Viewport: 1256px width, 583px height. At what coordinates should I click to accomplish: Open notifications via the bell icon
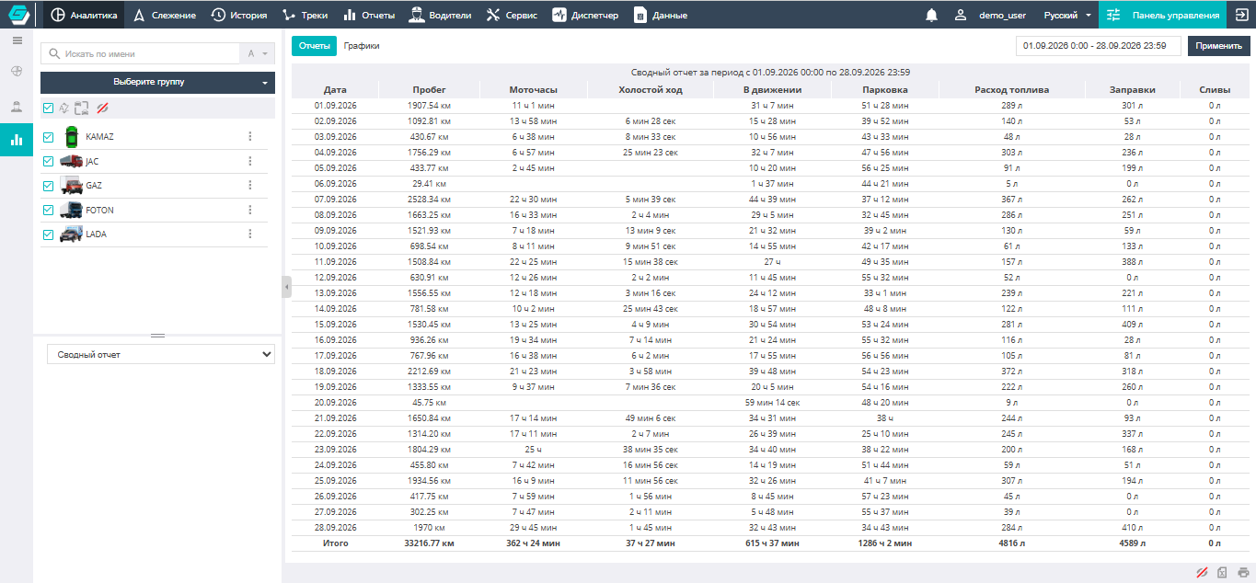[x=932, y=15]
